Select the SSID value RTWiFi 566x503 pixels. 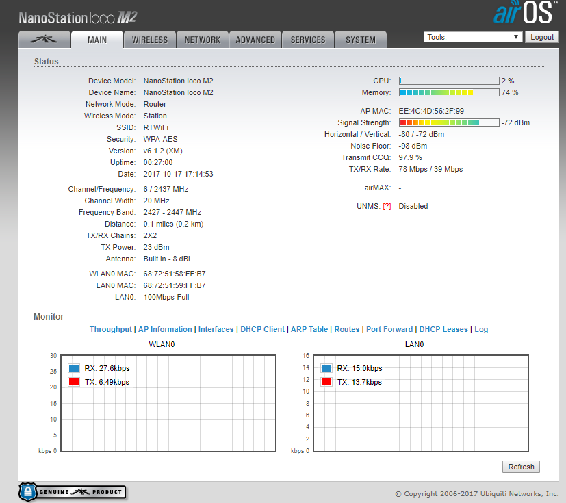[156, 127]
